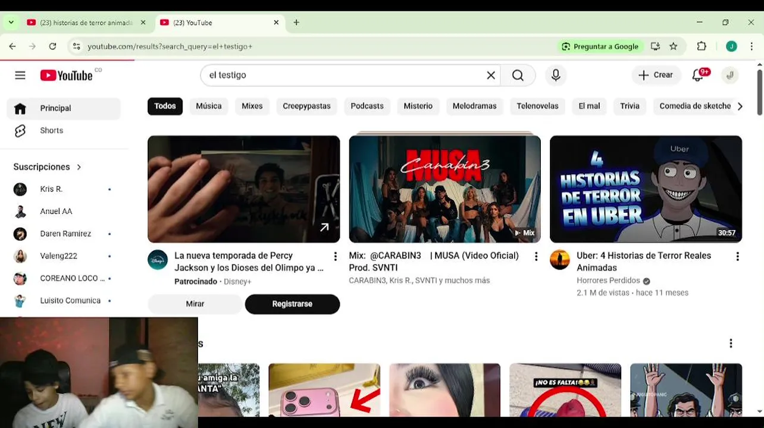764x428 pixels.
Task: Click the browser address bar URL
Action: 170,46
